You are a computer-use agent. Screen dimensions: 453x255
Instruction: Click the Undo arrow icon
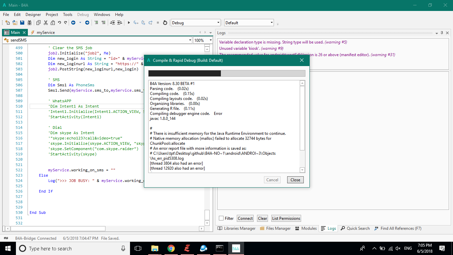click(x=59, y=23)
